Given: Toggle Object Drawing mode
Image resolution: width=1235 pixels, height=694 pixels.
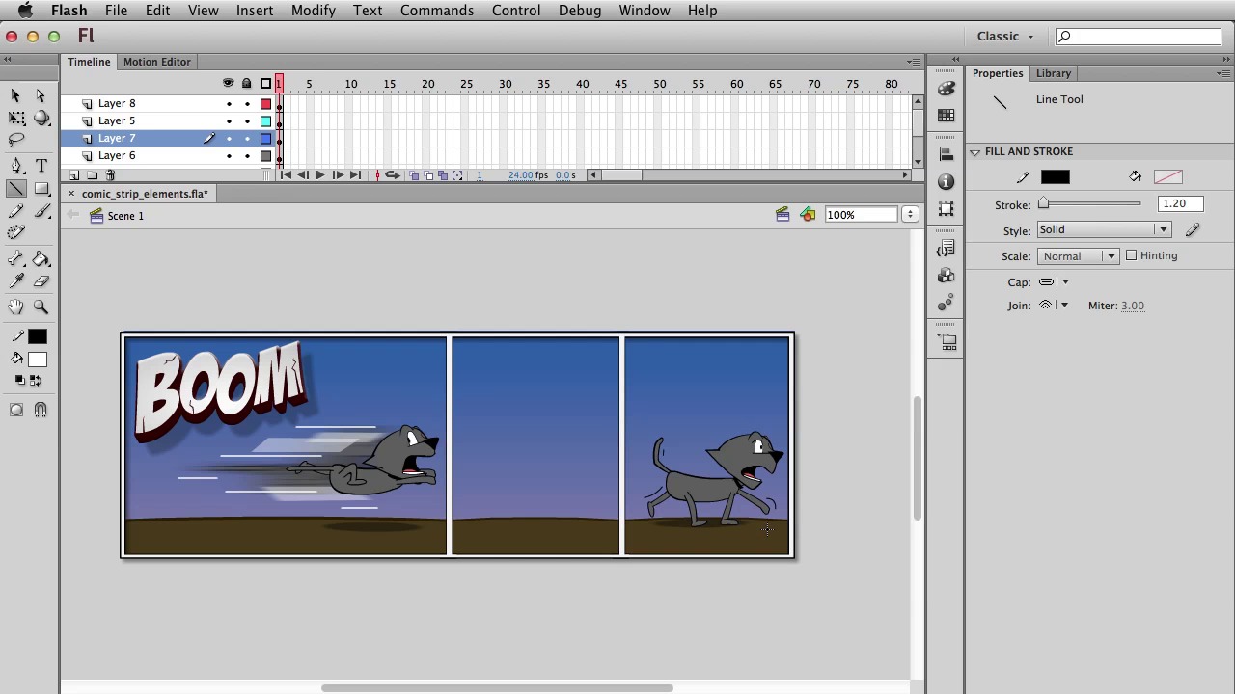Looking at the screenshot, I should point(16,410).
